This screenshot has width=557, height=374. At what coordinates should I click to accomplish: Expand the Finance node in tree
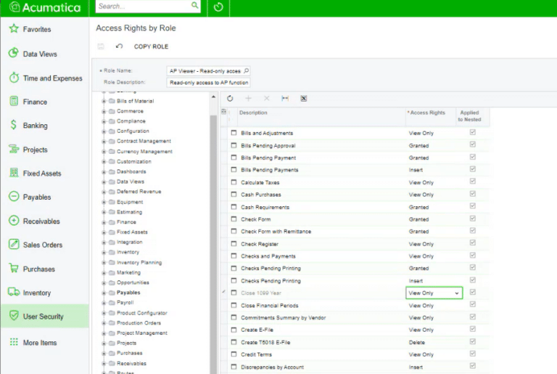coord(104,222)
